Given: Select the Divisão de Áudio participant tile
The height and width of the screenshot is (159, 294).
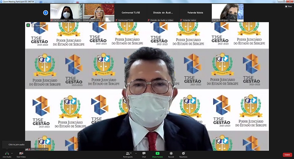Looking at the screenshot, I should [x=163, y=13].
